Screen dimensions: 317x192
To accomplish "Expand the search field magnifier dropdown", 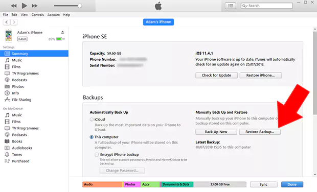I will [x=245, y=6].
